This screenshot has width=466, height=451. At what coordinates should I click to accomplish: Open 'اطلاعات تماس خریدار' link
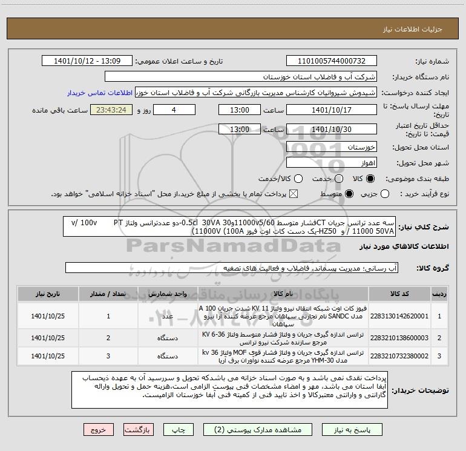100,93
